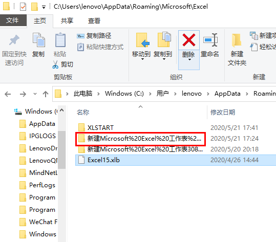Click the New folder (新建文件夹) icon
276x242 pixels.
(237, 40)
